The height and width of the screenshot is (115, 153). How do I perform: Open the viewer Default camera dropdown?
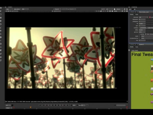[x=119, y=9]
